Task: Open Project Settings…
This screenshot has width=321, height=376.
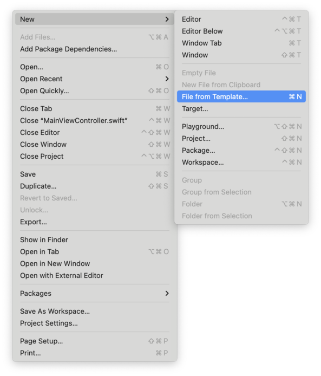Action: (x=95, y=323)
